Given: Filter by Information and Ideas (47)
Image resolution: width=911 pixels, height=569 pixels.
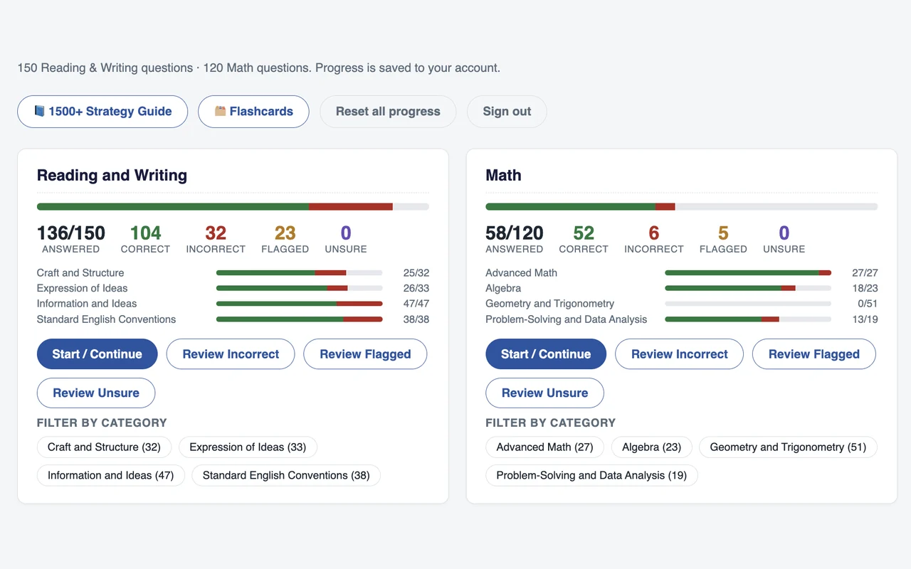Looking at the screenshot, I should point(111,476).
